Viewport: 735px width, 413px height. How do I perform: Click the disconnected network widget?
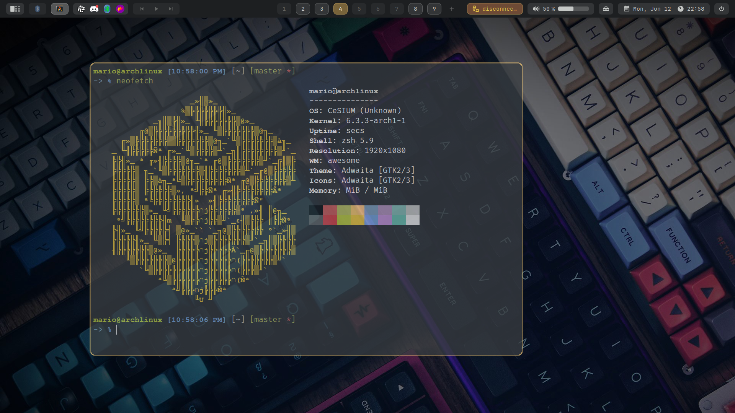point(495,9)
